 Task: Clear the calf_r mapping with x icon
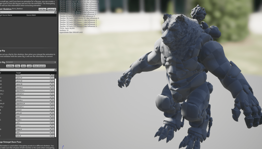[53, 133]
